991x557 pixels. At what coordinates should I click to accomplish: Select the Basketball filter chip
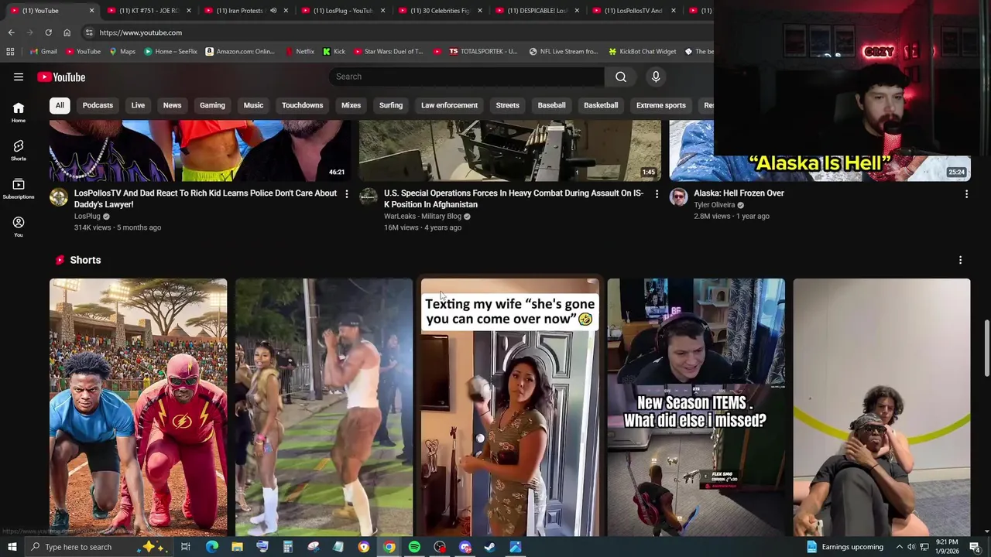coord(601,105)
